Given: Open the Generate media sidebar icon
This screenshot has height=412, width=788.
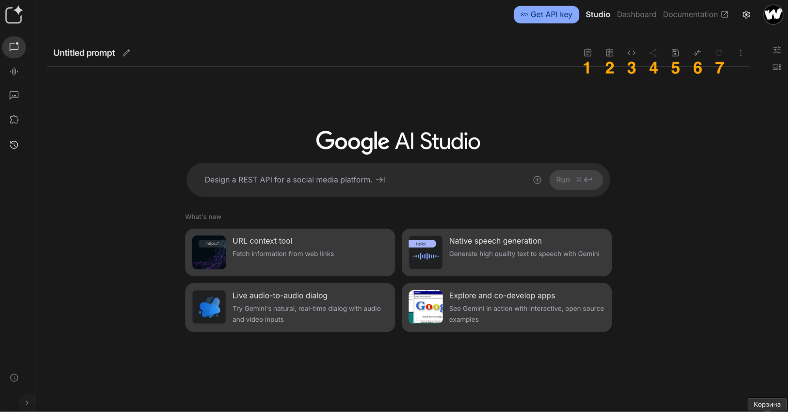Looking at the screenshot, I should click(14, 95).
